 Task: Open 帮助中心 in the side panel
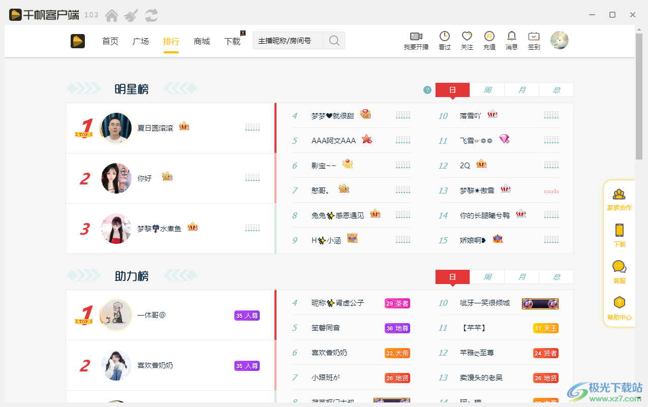620,308
